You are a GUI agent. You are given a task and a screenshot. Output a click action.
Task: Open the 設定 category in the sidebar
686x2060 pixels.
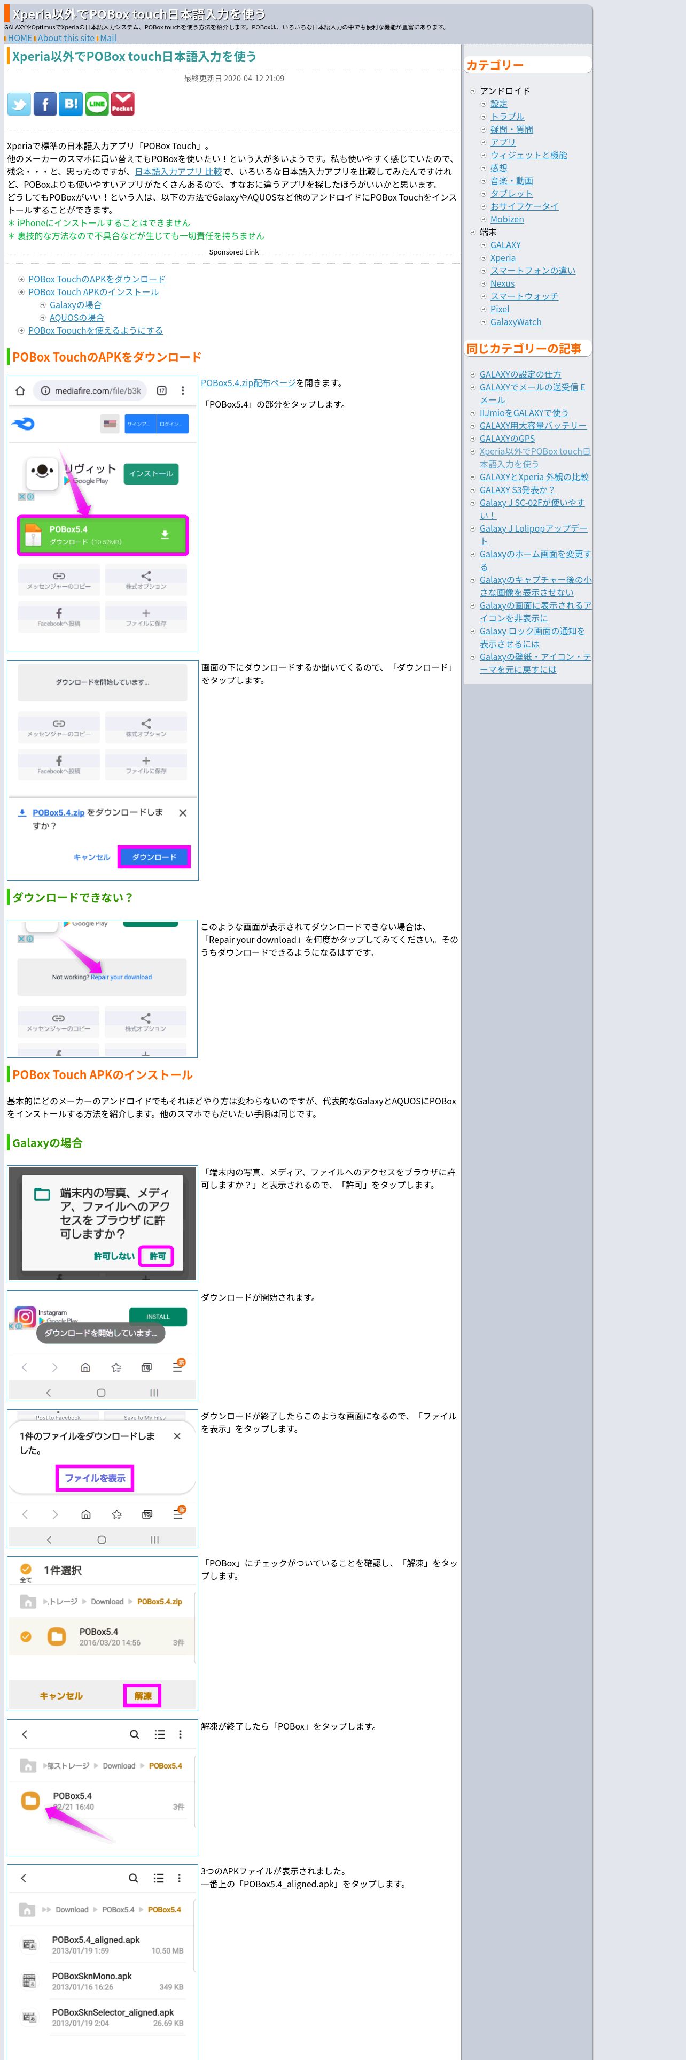point(498,104)
